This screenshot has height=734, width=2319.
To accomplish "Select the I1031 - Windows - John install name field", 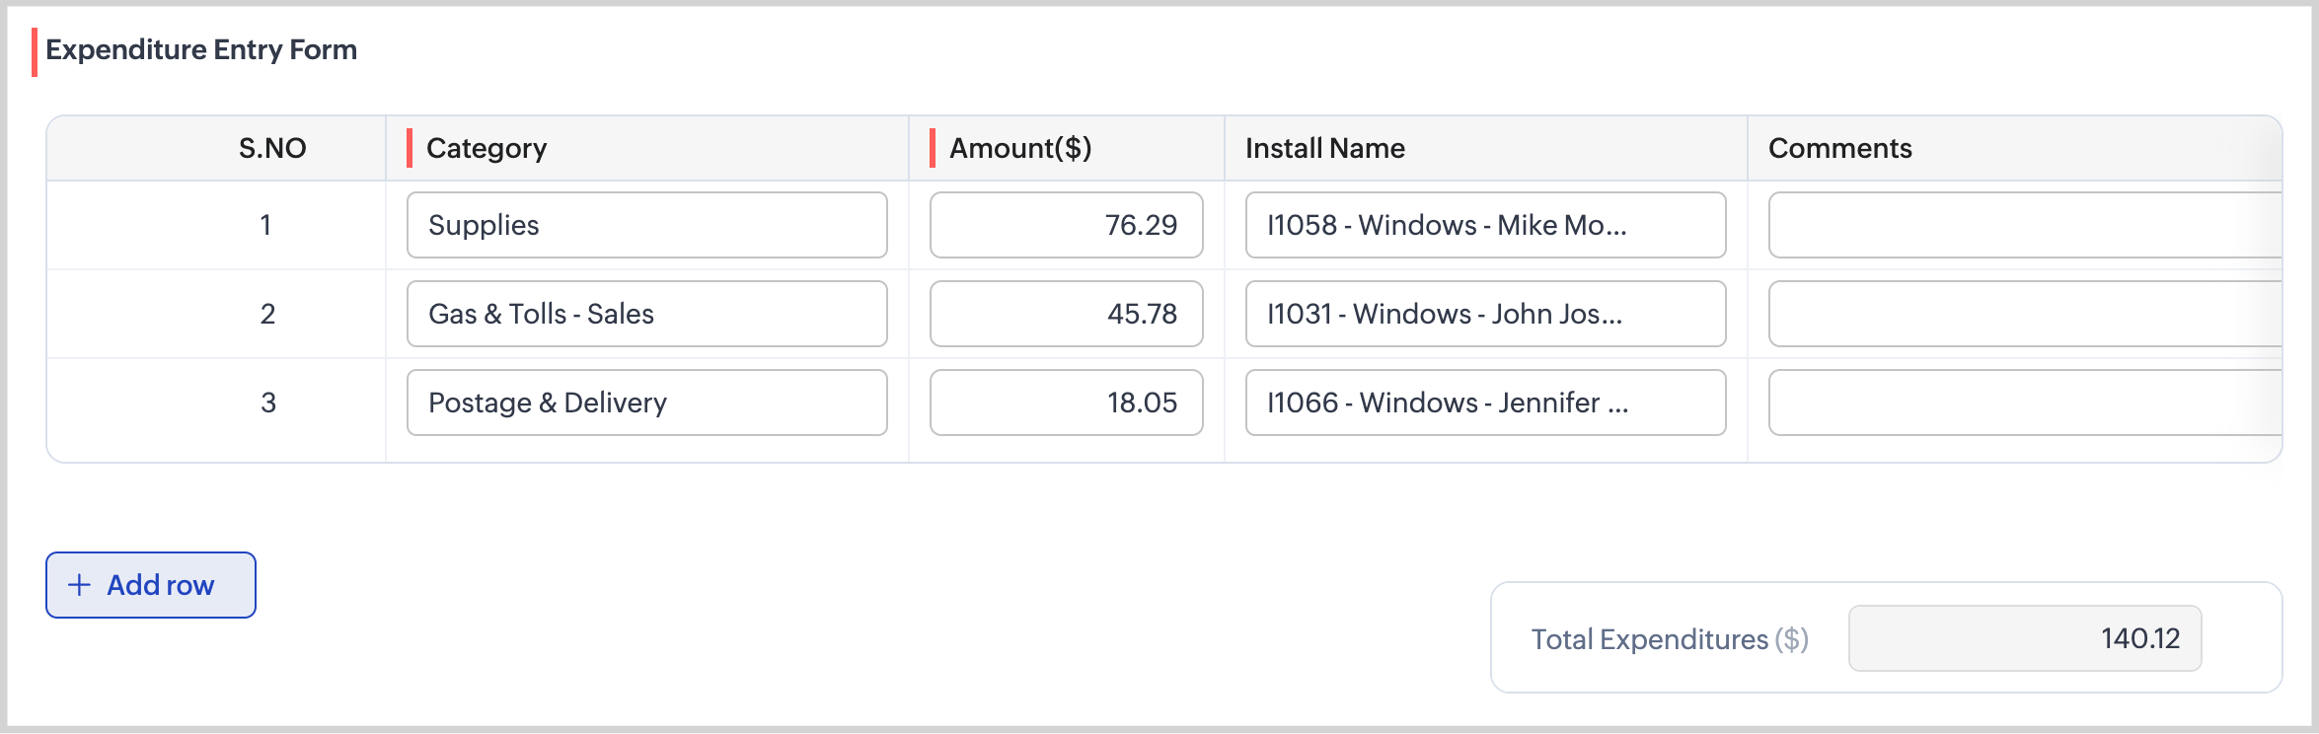I will (1485, 314).
